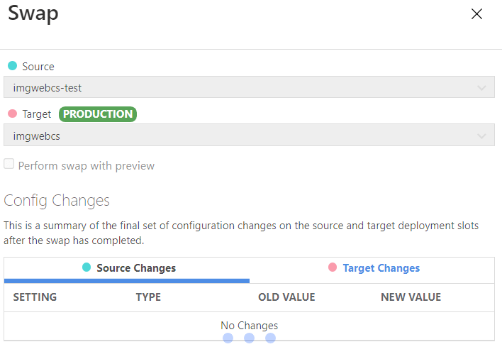Click the pink dot beside Target label
Screen dimensions: 502x359
[x=12, y=114]
